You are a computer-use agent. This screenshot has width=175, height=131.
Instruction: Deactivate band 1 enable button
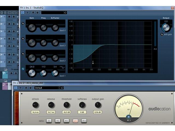[x=23, y=69]
